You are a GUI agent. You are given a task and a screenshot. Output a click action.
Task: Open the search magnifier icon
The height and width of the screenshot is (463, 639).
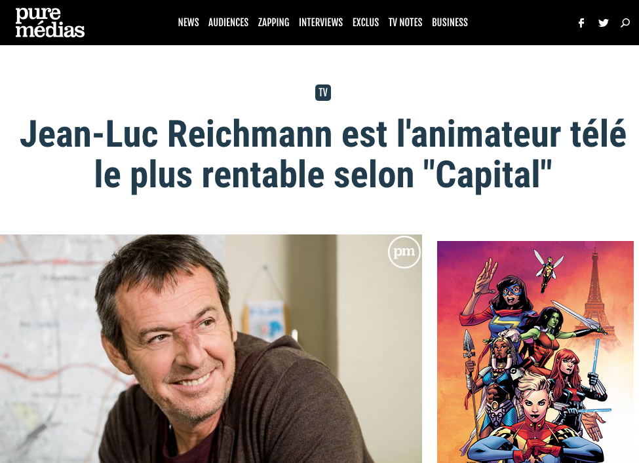[625, 23]
